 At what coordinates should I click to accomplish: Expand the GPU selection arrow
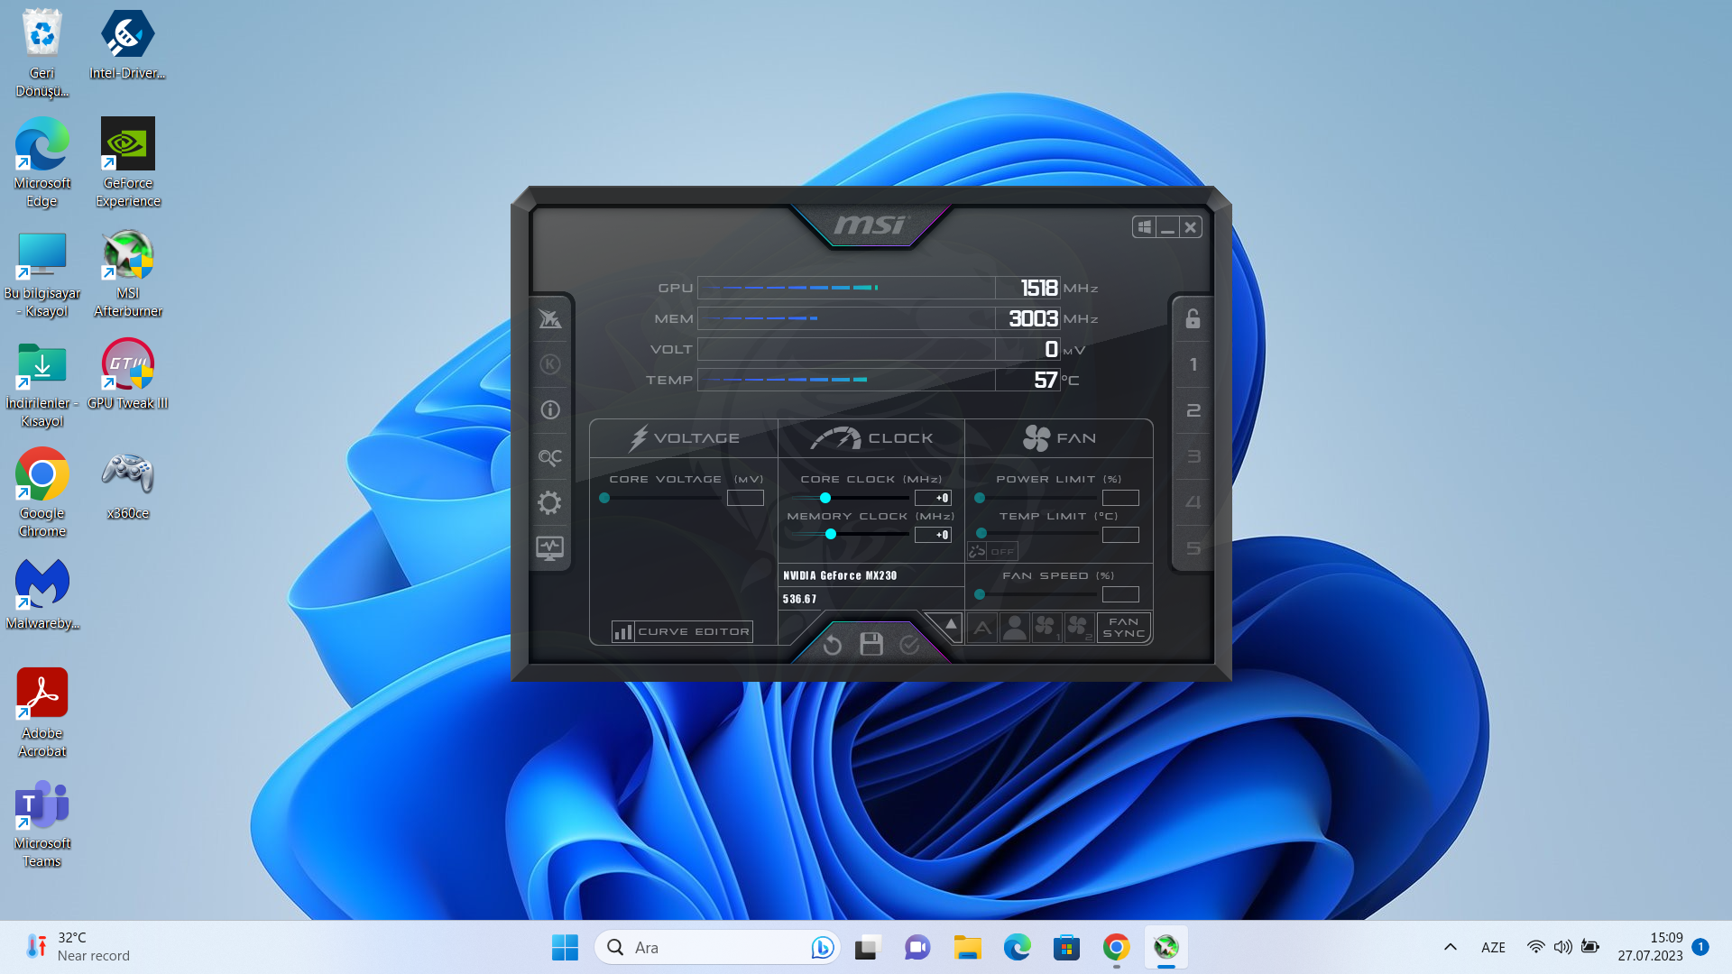point(950,624)
